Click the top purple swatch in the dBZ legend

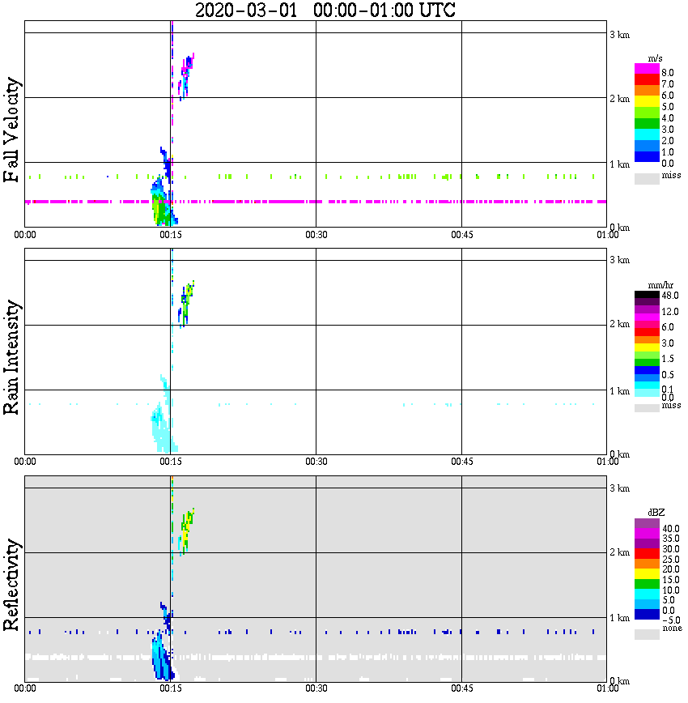[x=647, y=524]
